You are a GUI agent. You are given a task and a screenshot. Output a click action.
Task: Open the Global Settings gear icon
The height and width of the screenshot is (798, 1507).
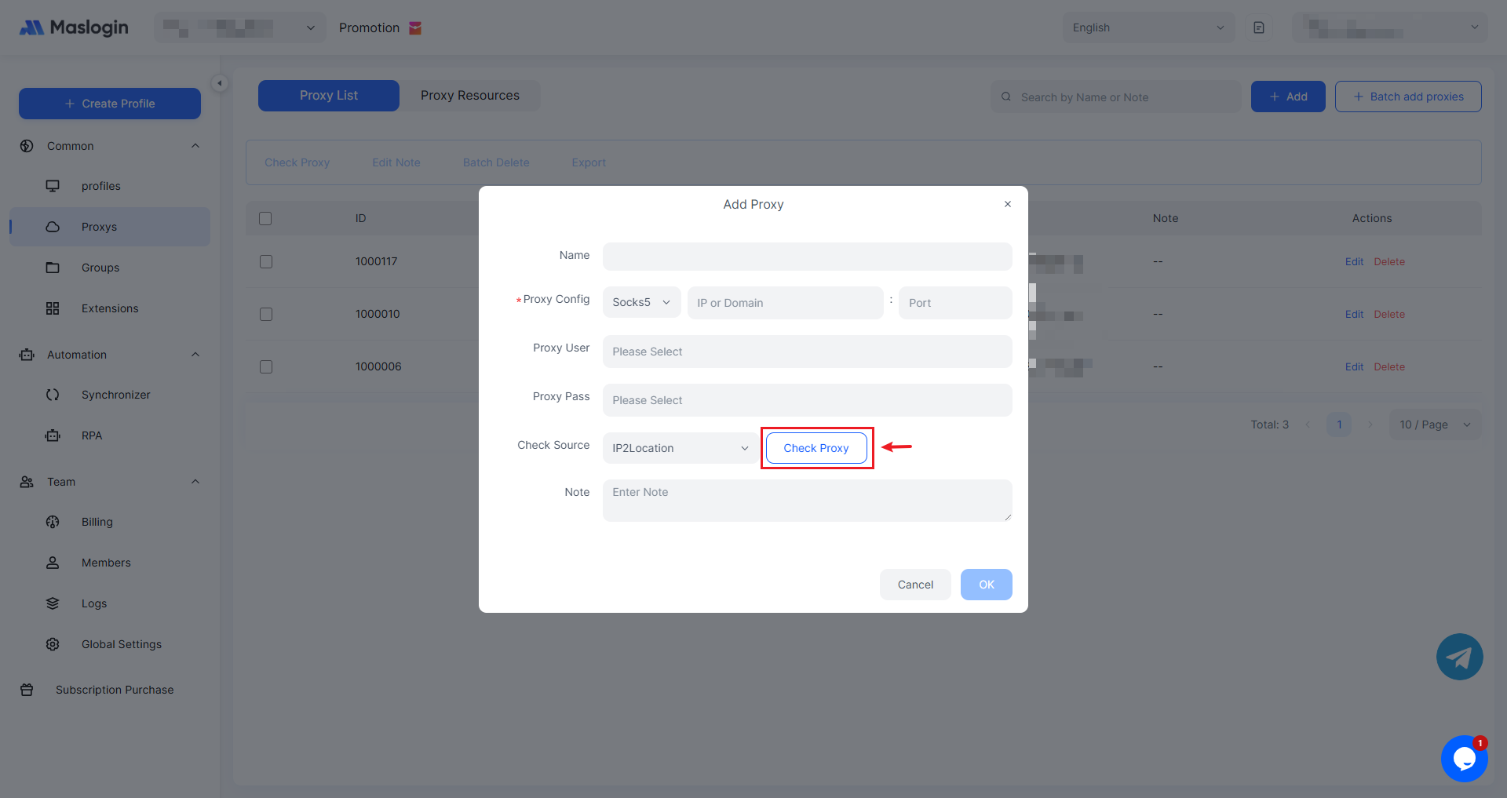click(53, 644)
